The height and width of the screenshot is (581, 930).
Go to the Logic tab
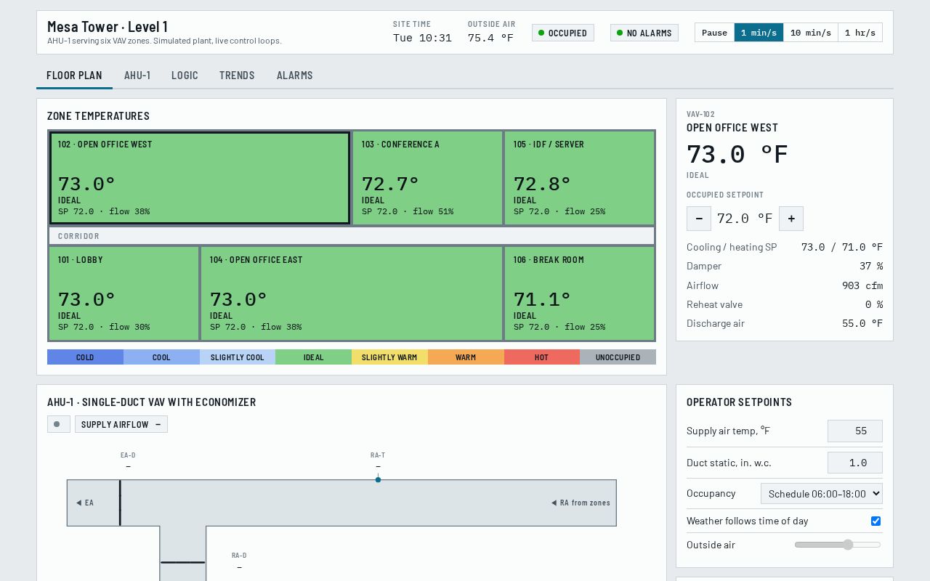click(x=185, y=76)
